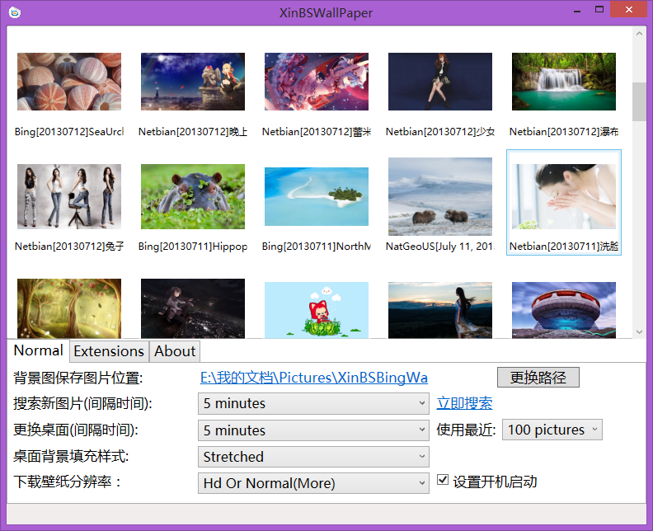Screen dimensions: 653x531
Task: Open the desktop change interval dropdown
Action: (x=313, y=430)
